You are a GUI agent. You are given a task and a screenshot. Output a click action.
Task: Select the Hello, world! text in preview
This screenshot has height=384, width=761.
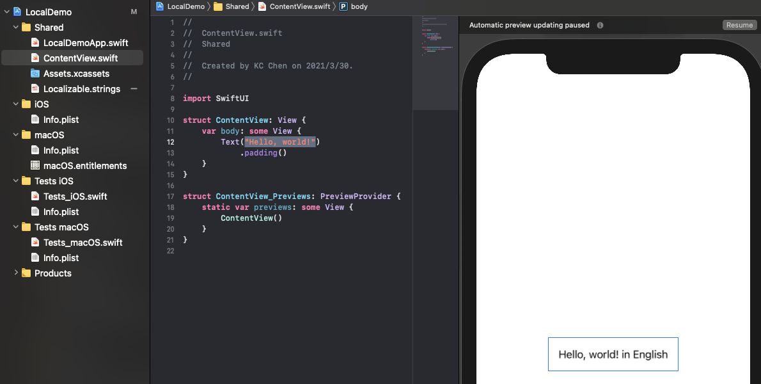pos(613,355)
